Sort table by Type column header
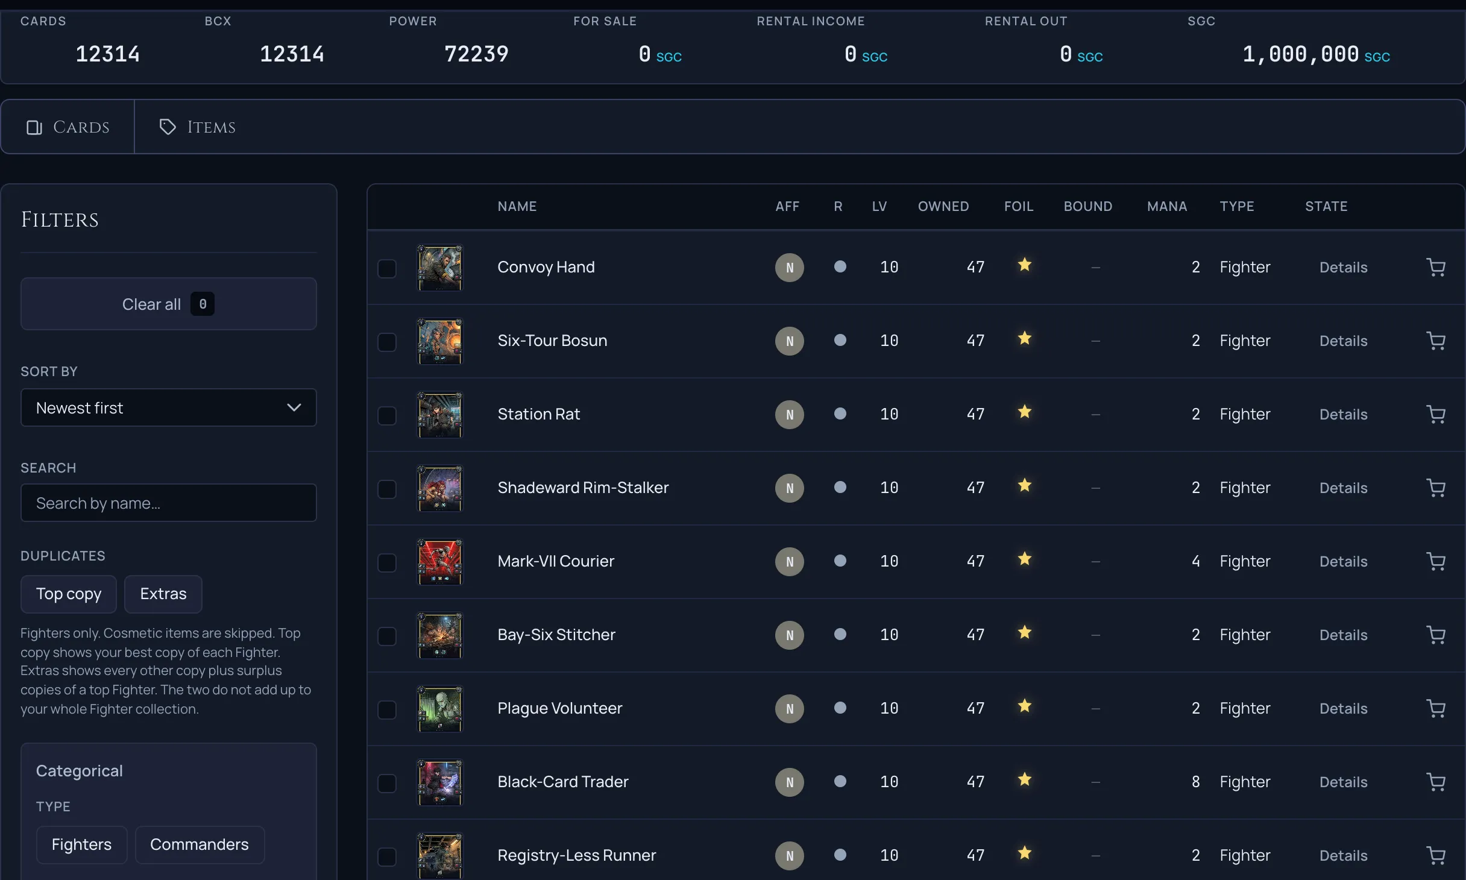Viewport: 1466px width, 880px height. click(x=1237, y=206)
